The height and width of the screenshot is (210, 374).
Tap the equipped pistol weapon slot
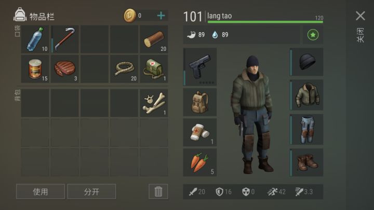click(200, 67)
